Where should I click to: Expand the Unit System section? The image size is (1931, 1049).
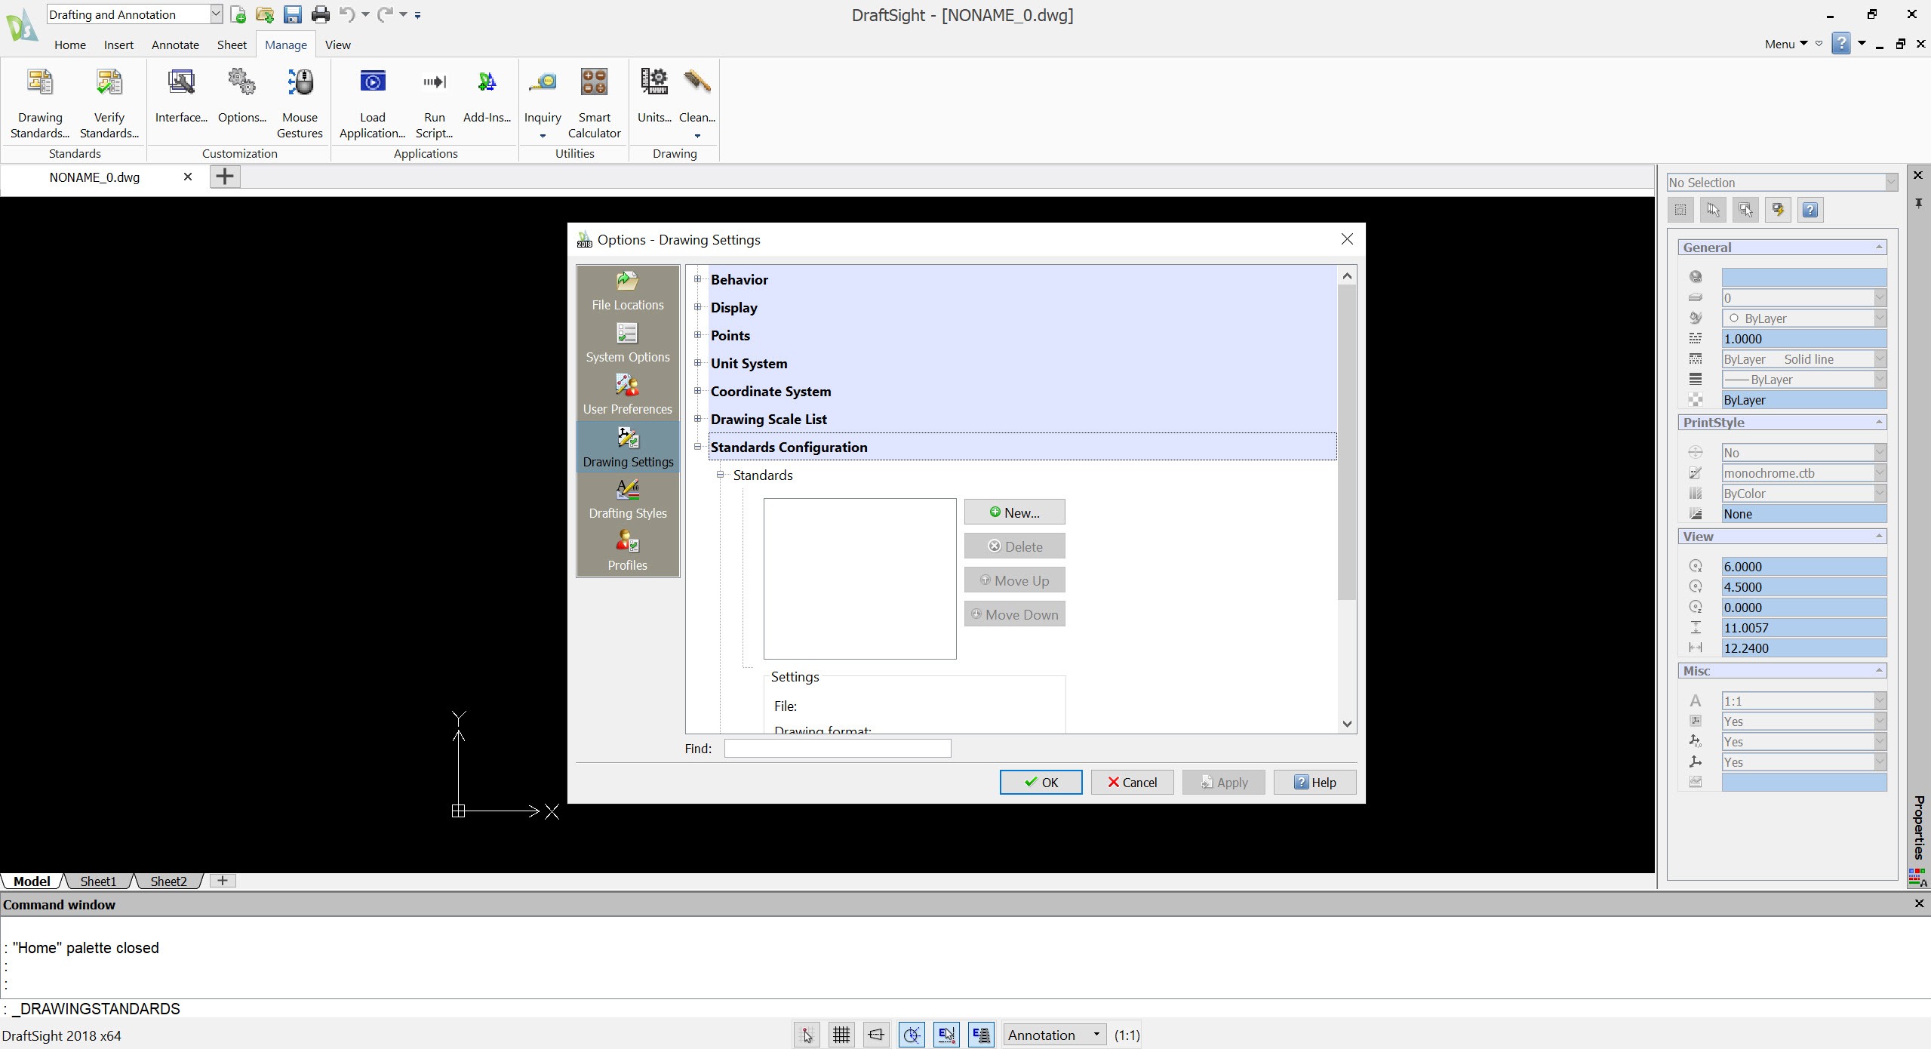click(x=698, y=363)
